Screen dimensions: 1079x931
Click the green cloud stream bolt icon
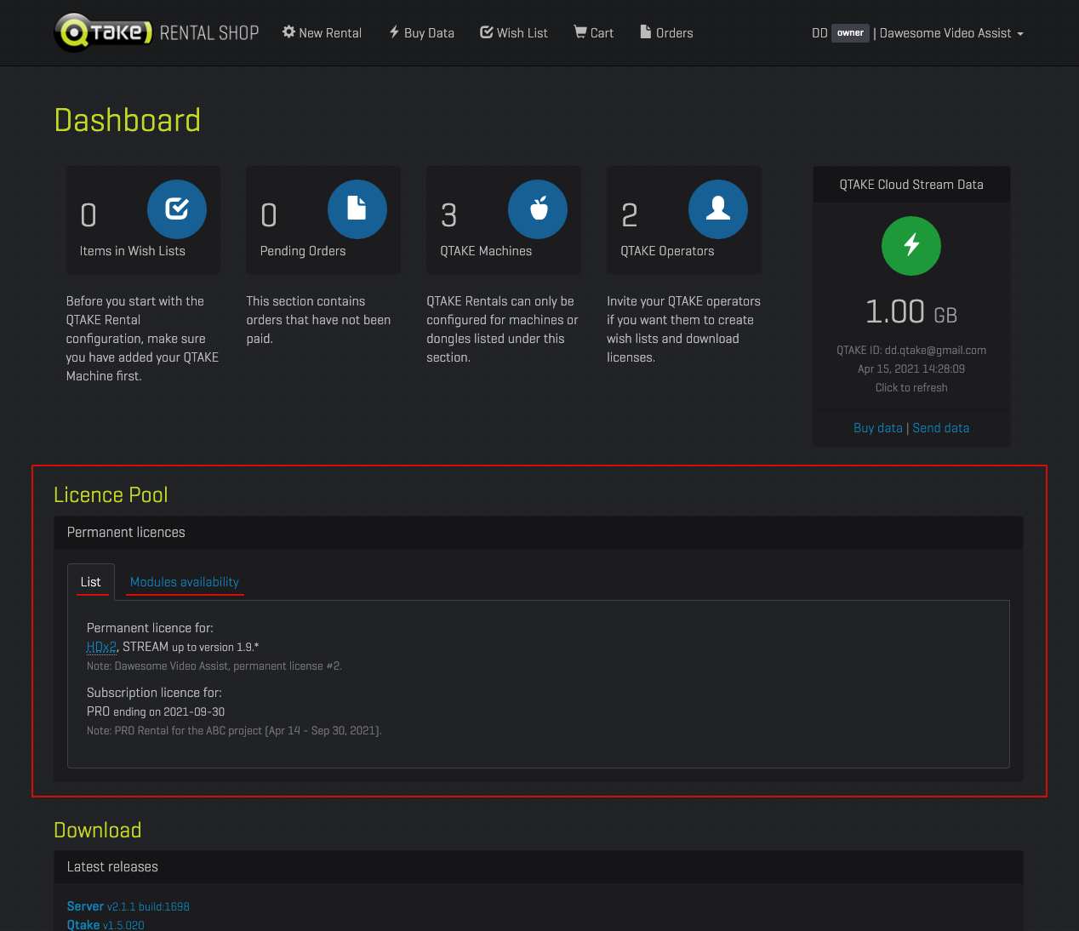pyautogui.click(x=911, y=246)
